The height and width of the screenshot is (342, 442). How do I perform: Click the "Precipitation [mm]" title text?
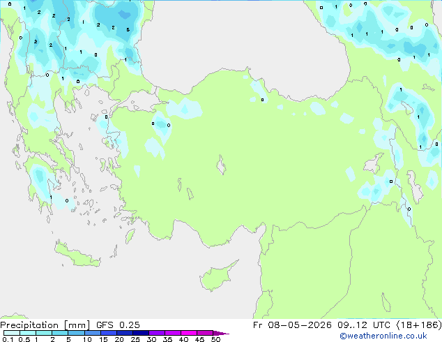(45, 325)
